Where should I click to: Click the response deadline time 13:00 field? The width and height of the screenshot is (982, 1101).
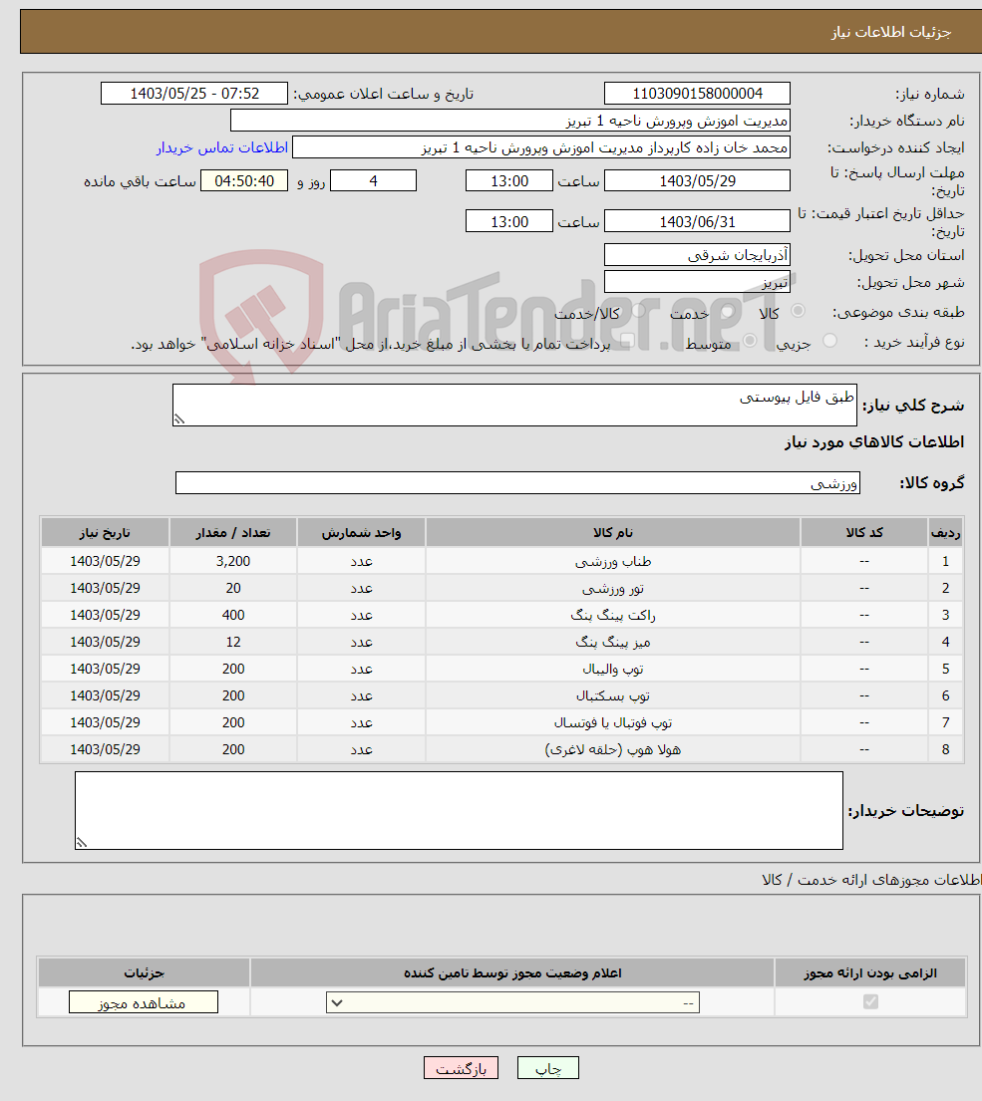point(509,180)
